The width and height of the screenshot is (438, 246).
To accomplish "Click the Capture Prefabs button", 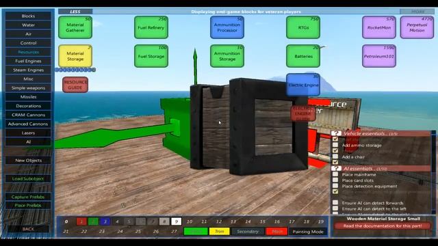I will [x=28, y=197].
